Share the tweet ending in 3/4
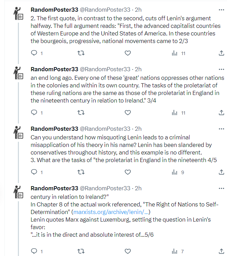The width and height of the screenshot is (227, 256). click(221, 113)
